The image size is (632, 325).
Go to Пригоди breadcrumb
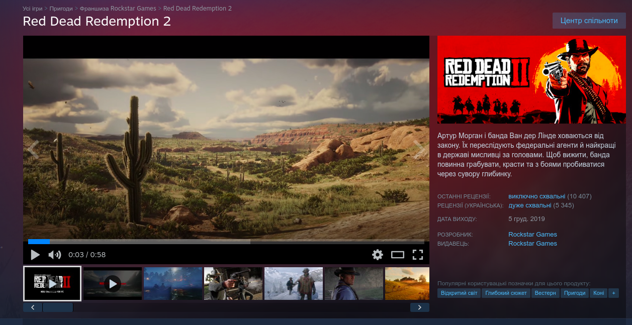[61, 9]
